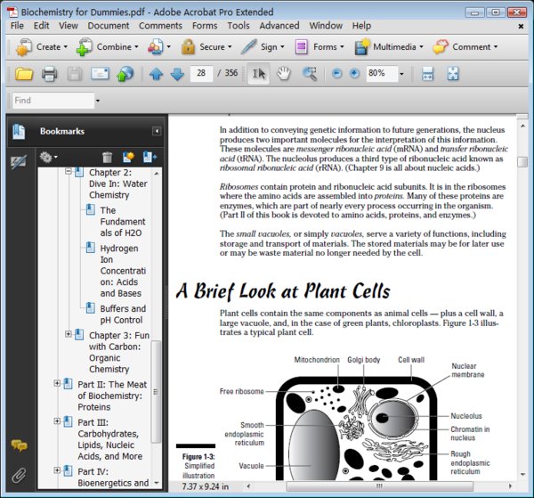This screenshot has width=534, height=498.
Task: Expand Part III bookmark
Action: [57, 421]
